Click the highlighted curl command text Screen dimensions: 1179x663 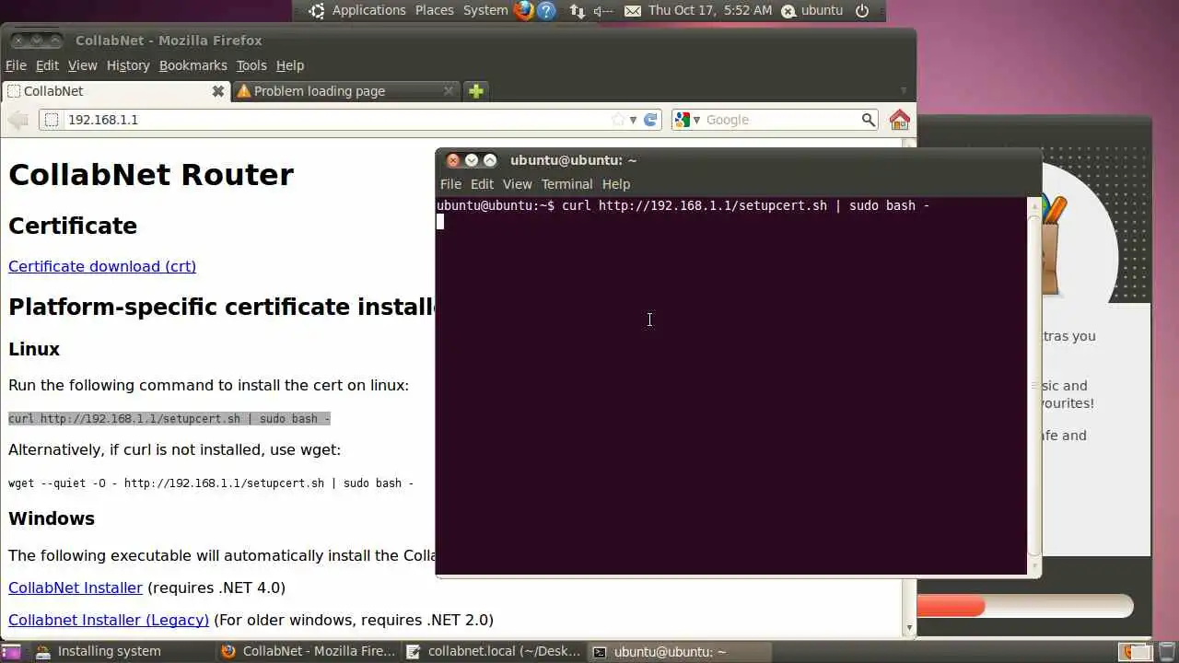169,419
